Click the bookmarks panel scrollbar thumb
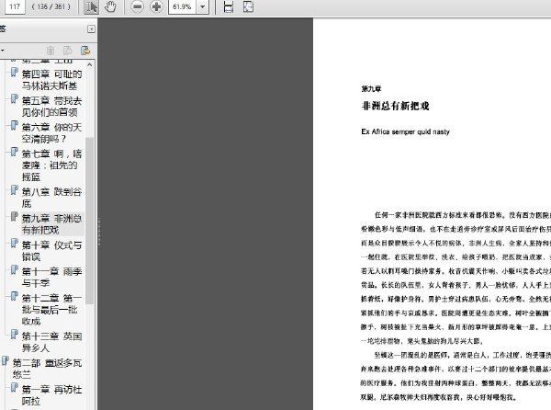The image size is (551, 410). tap(90, 221)
